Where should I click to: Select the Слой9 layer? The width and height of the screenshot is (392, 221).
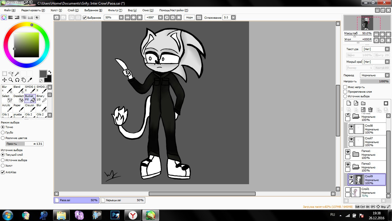click(x=367, y=180)
